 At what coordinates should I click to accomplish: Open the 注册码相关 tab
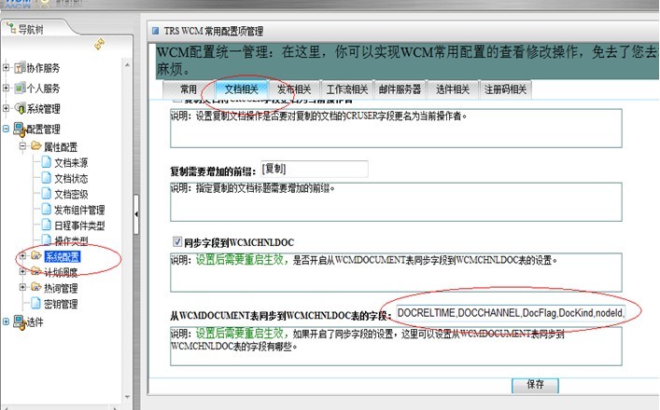[506, 89]
